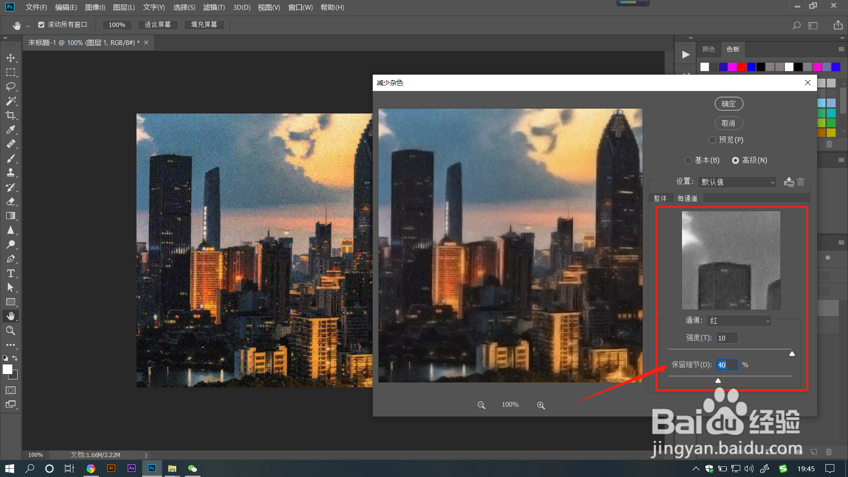Select the Lasso tool

pyautogui.click(x=11, y=87)
